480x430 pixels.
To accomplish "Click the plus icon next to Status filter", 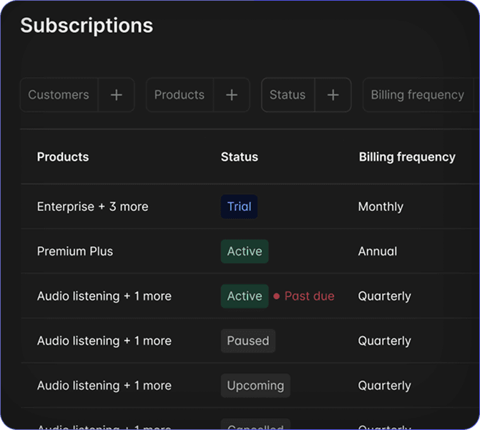I will coord(333,95).
